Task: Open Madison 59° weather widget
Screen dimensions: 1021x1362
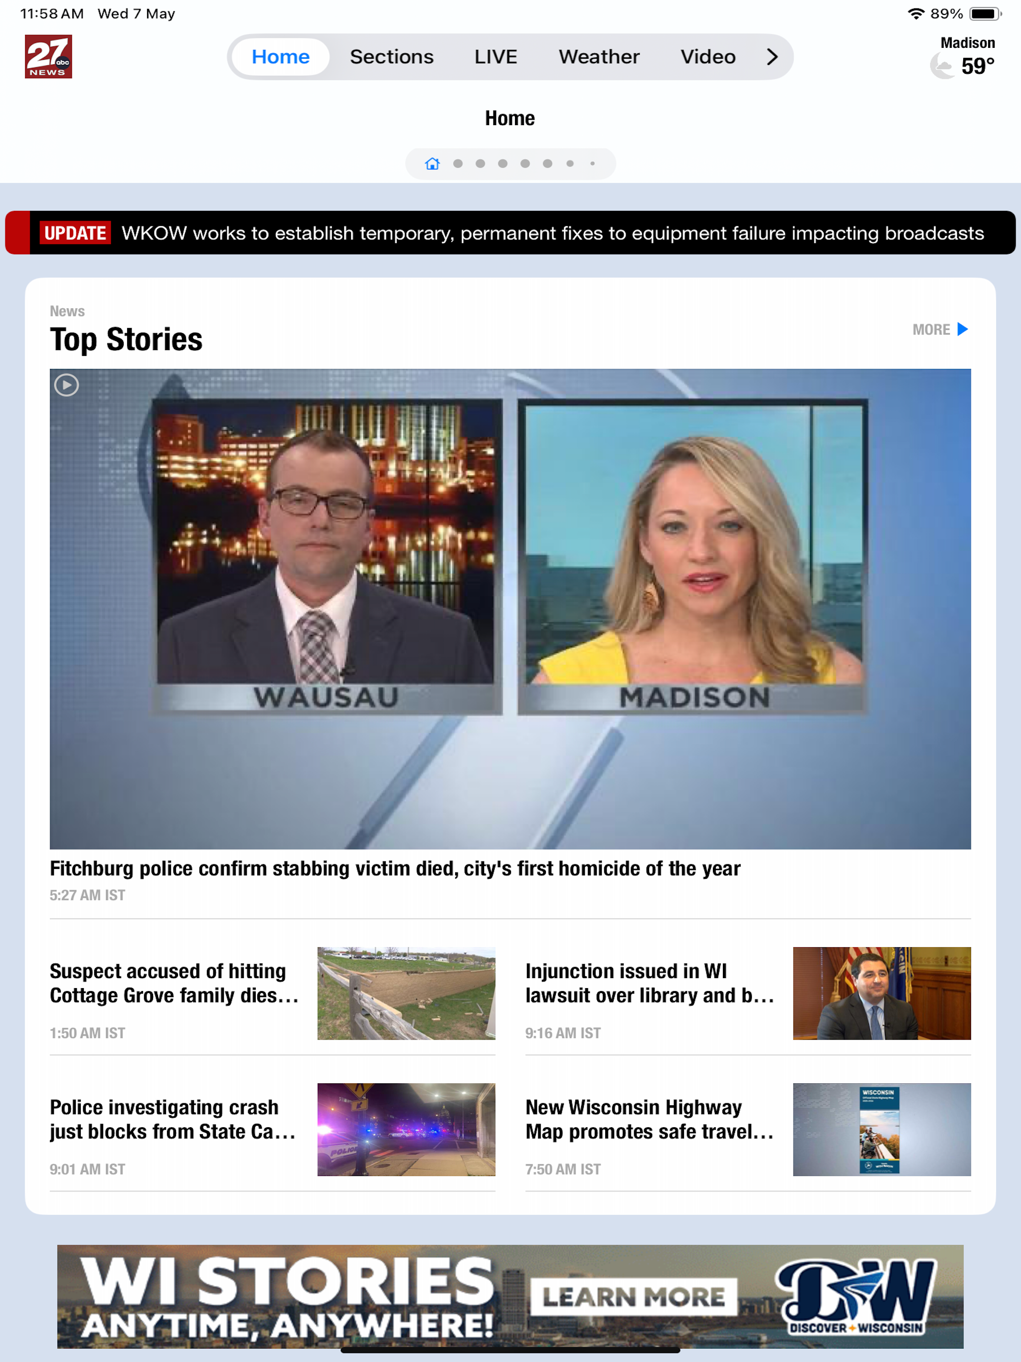Action: point(963,57)
